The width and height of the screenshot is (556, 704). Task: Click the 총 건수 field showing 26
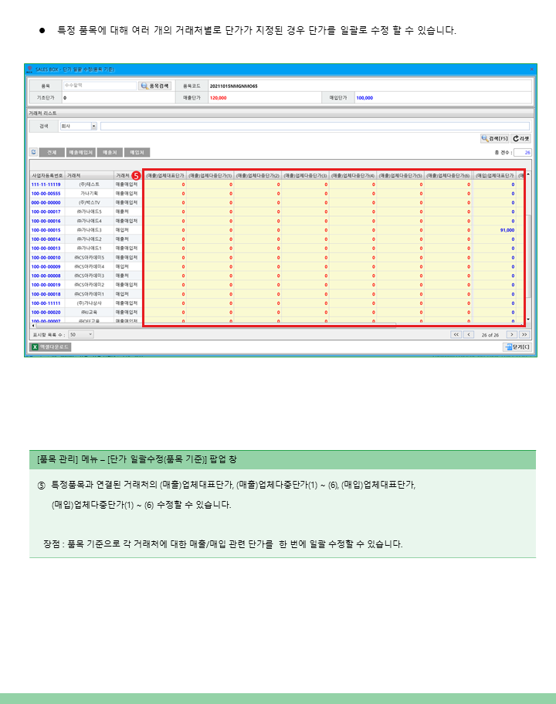(x=523, y=153)
